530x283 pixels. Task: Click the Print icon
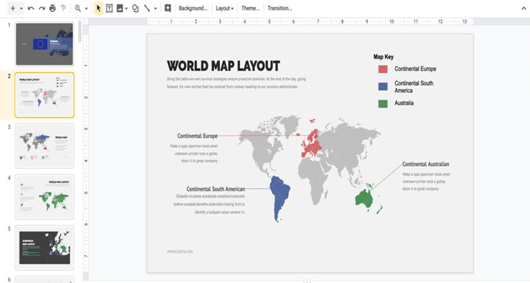click(52, 8)
